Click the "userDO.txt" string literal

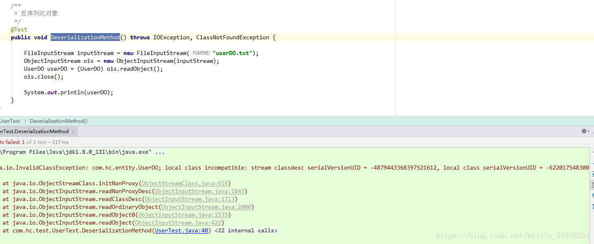[233, 53]
